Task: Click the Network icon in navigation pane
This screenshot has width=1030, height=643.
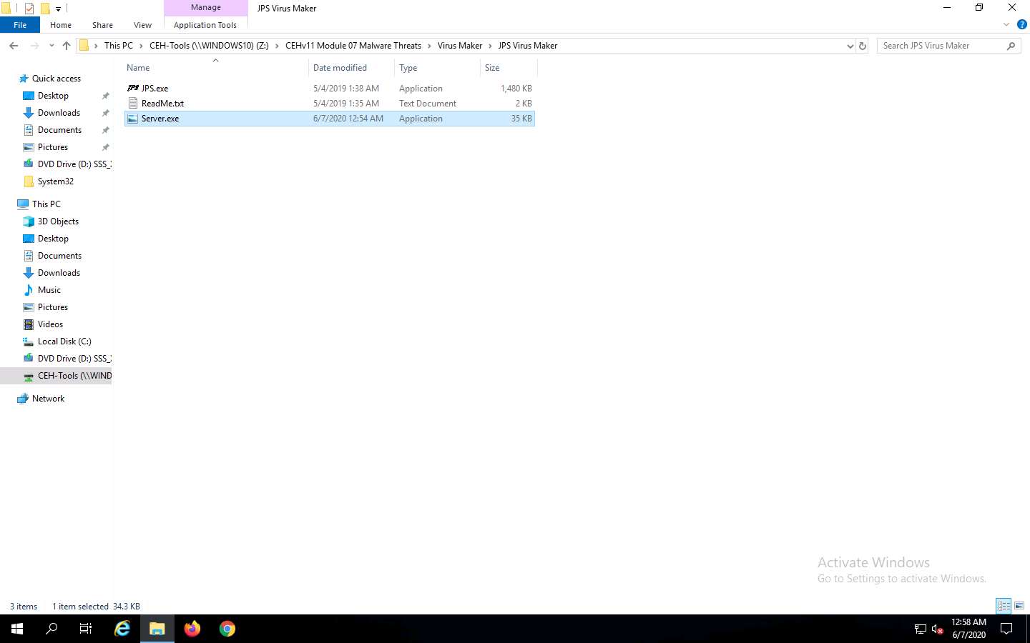Action: point(23,399)
